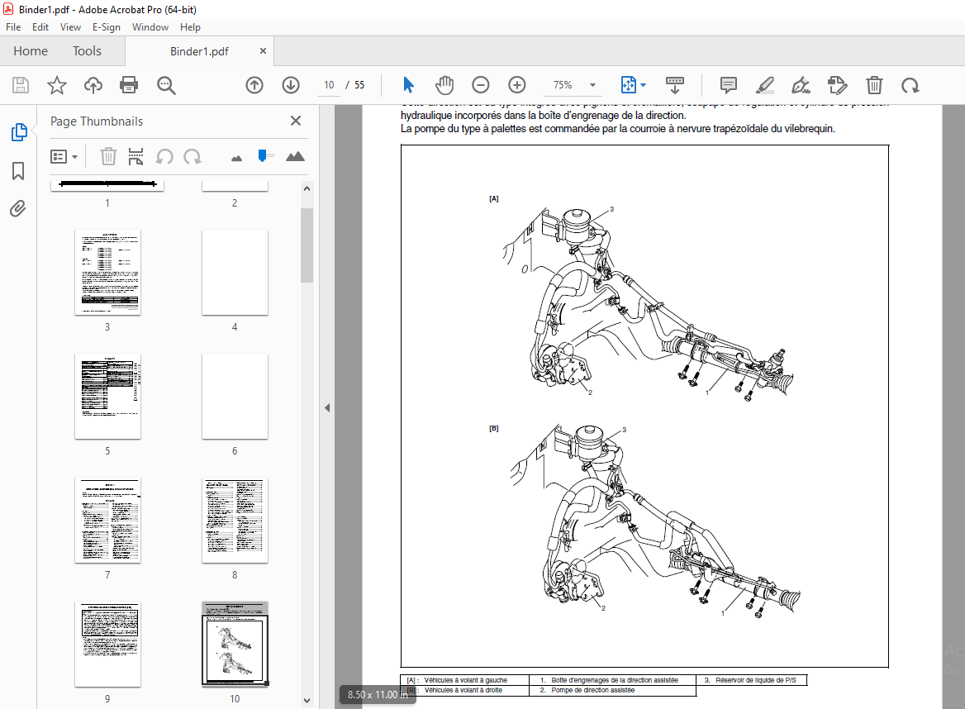Viewport: 965px width, 709px height.
Task: Open the Fill and Sign pen tool
Action: click(x=801, y=85)
